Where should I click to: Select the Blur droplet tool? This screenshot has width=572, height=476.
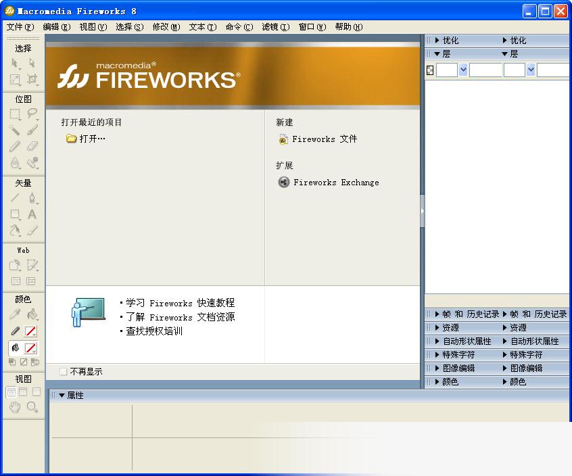[15, 163]
